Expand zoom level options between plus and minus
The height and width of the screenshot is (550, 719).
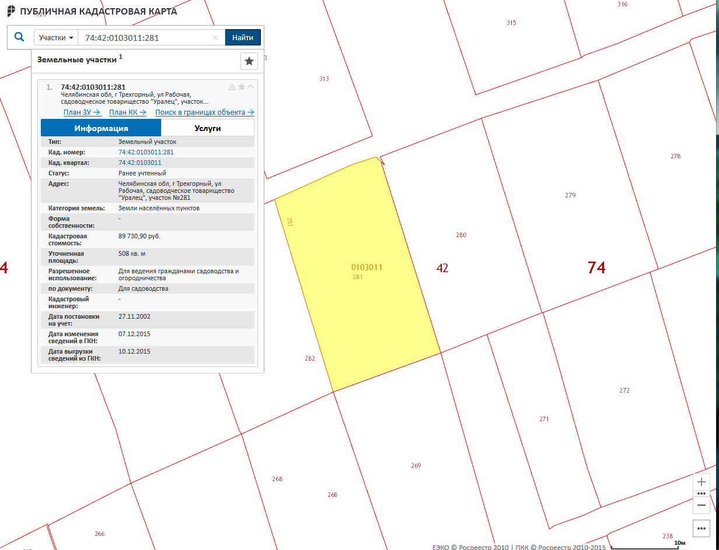(701, 493)
